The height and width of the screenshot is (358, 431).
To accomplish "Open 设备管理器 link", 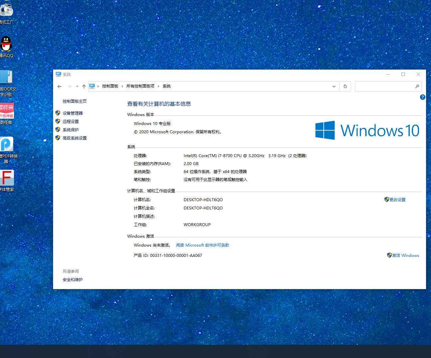I will coord(73,113).
